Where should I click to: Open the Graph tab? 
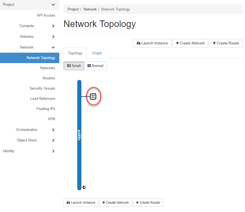point(97,53)
